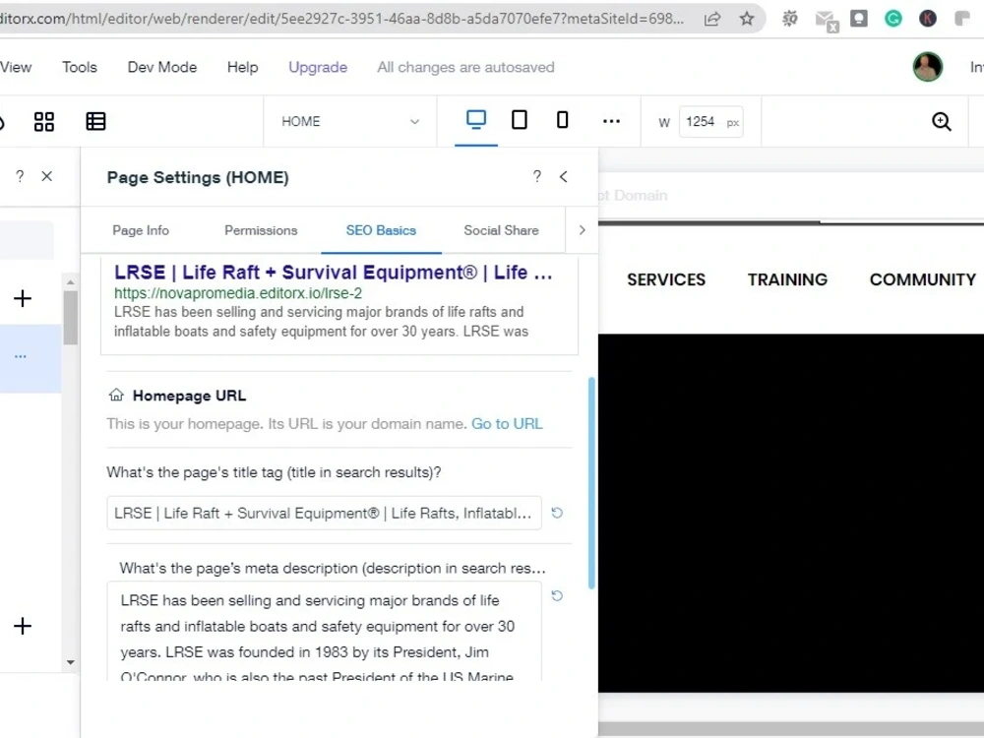Click the canvas width input field
The height and width of the screenshot is (738, 984).
(711, 121)
